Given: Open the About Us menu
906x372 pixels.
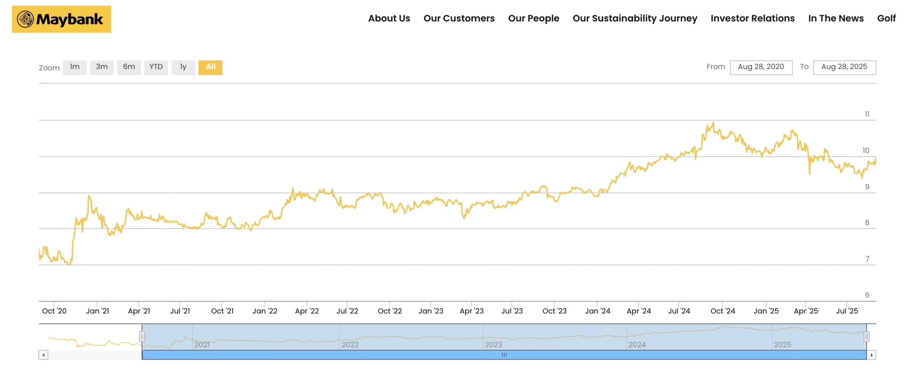Looking at the screenshot, I should coord(389,18).
